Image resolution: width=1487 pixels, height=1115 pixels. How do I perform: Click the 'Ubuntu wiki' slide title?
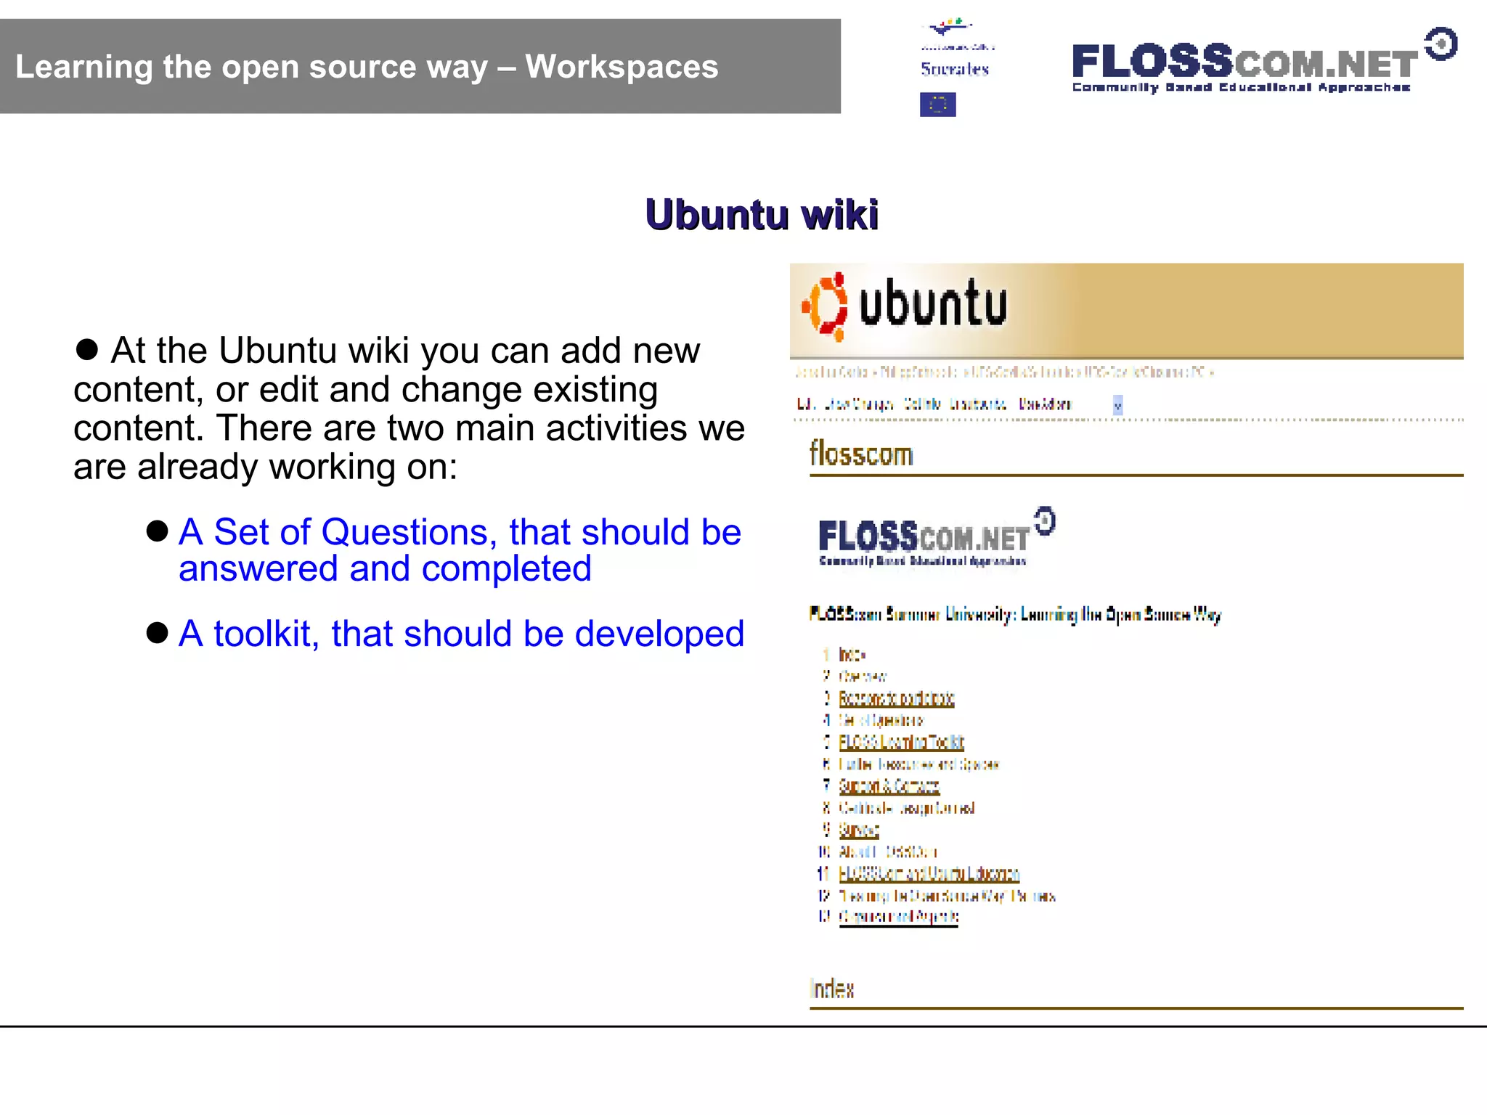coord(762,215)
